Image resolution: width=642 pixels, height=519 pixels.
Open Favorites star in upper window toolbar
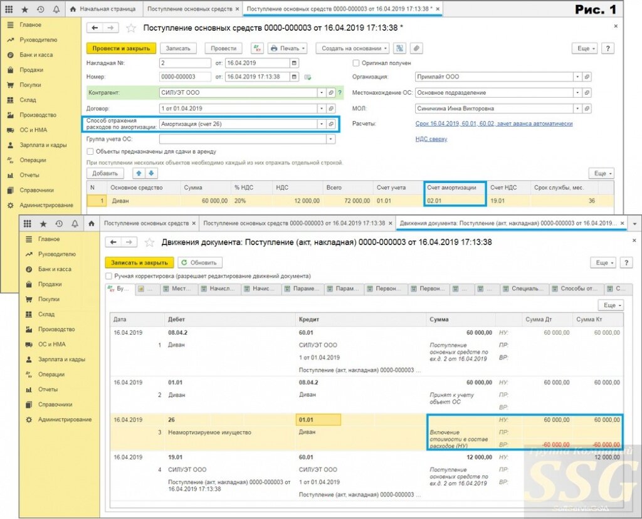coord(24,9)
